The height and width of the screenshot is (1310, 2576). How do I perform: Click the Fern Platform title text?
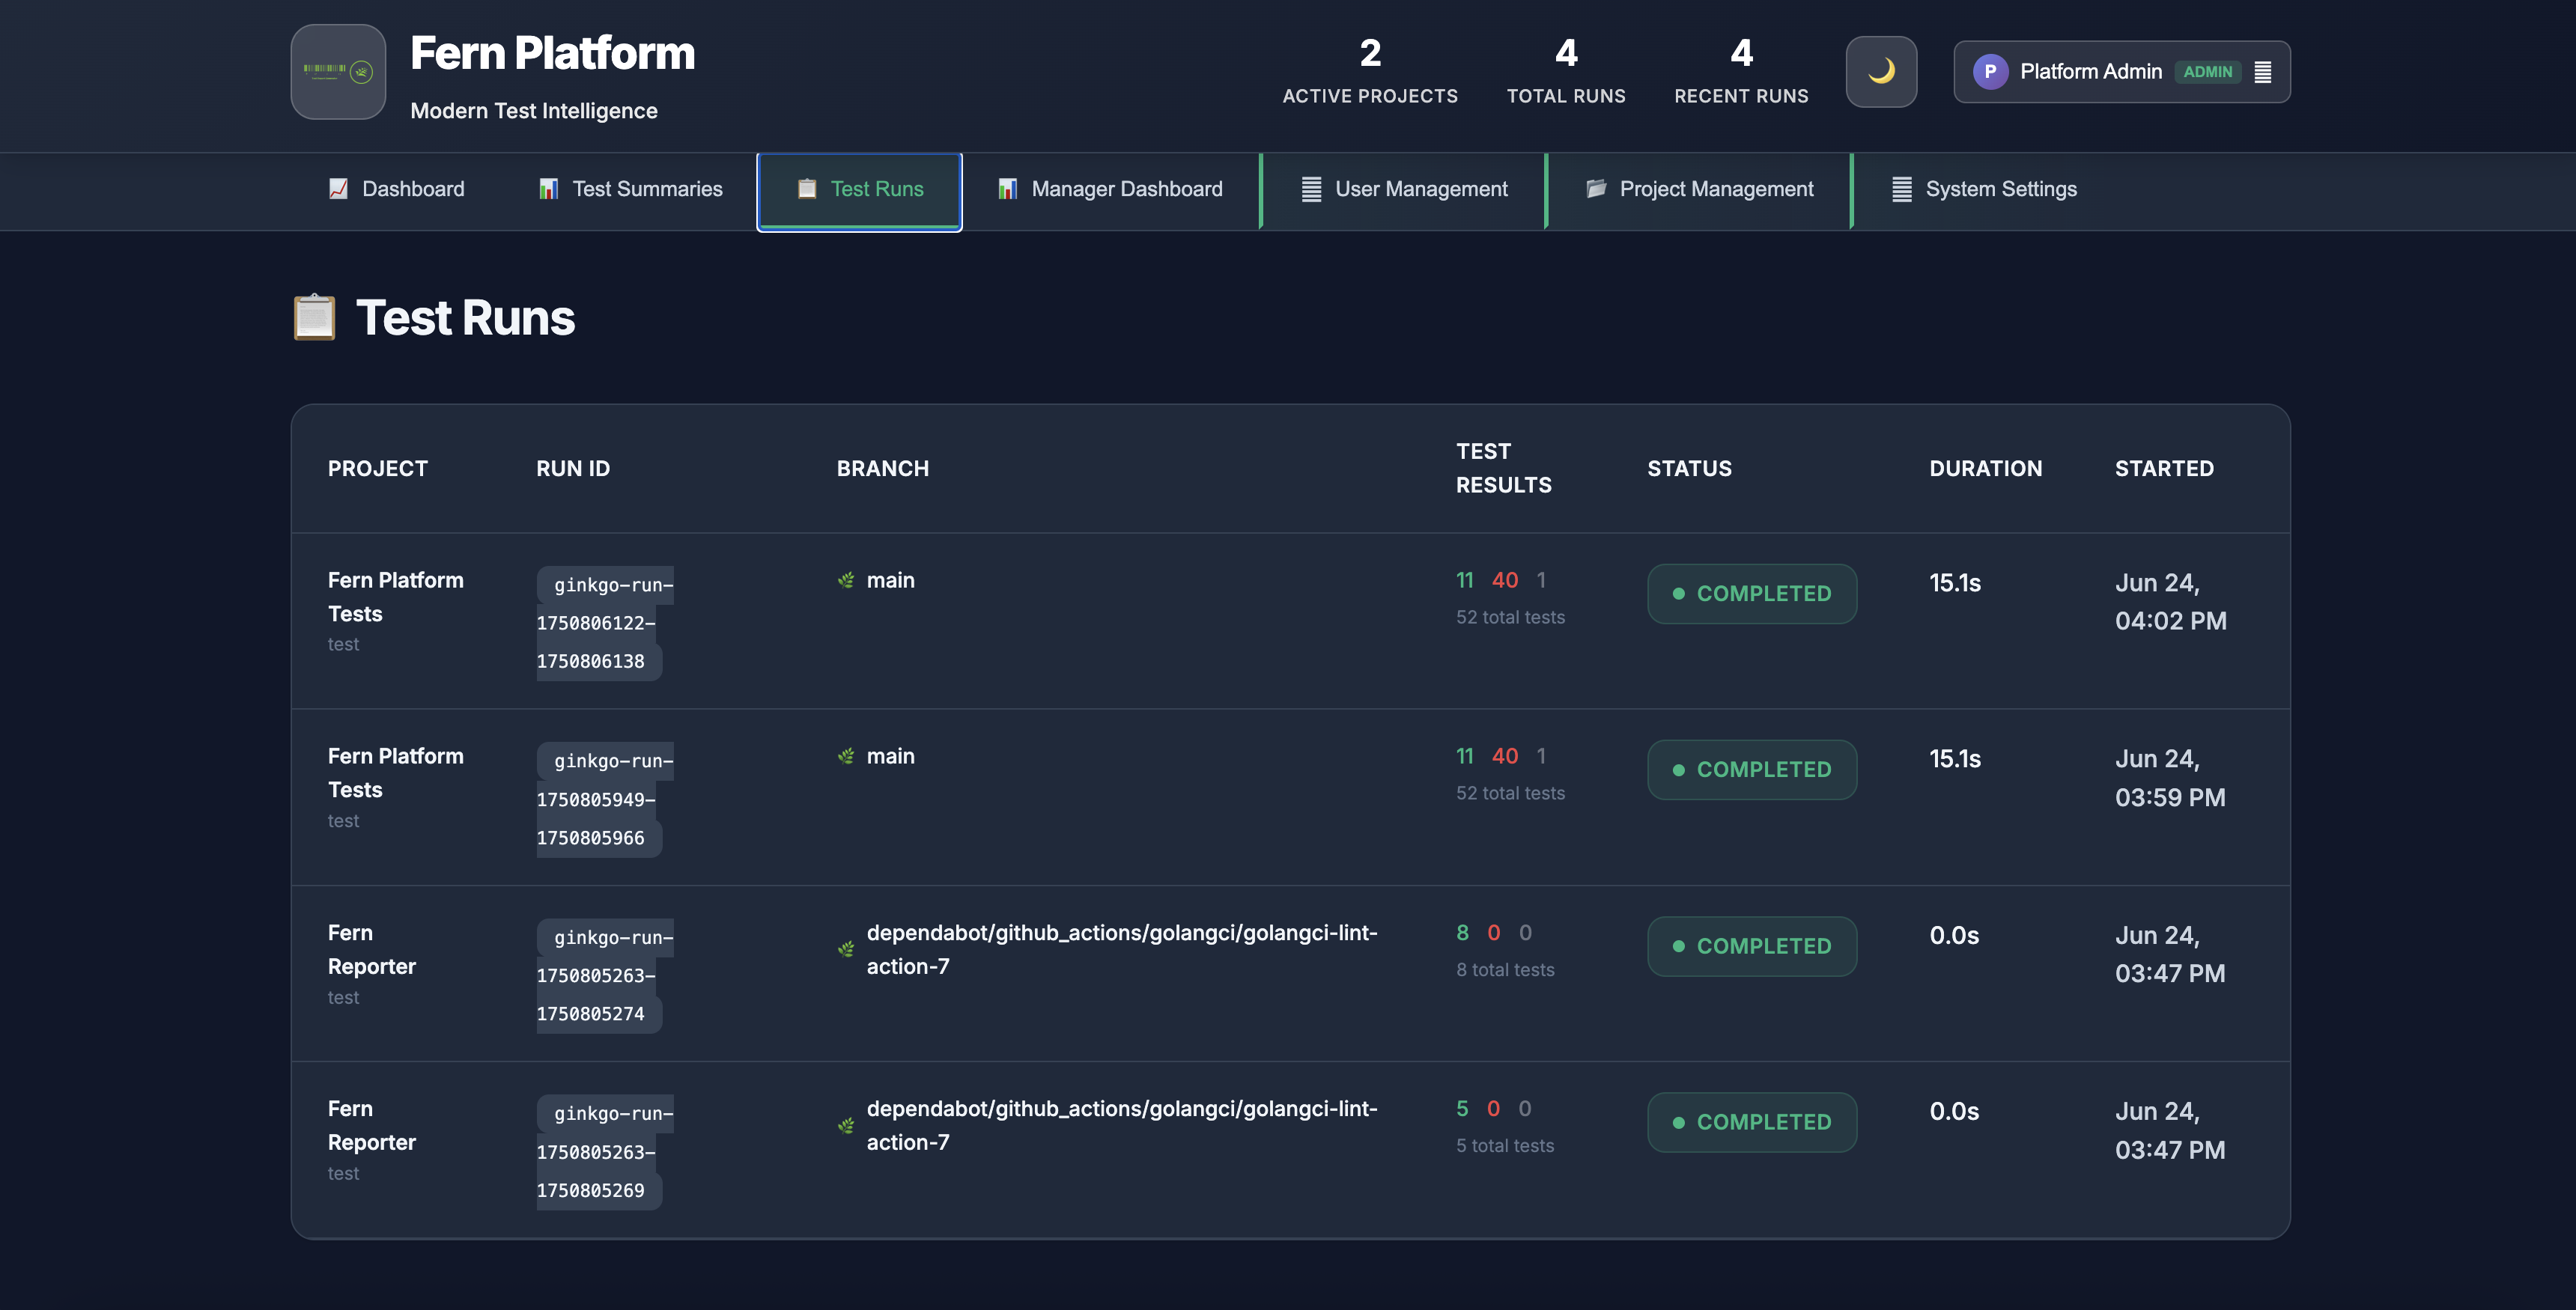pos(552,53)
